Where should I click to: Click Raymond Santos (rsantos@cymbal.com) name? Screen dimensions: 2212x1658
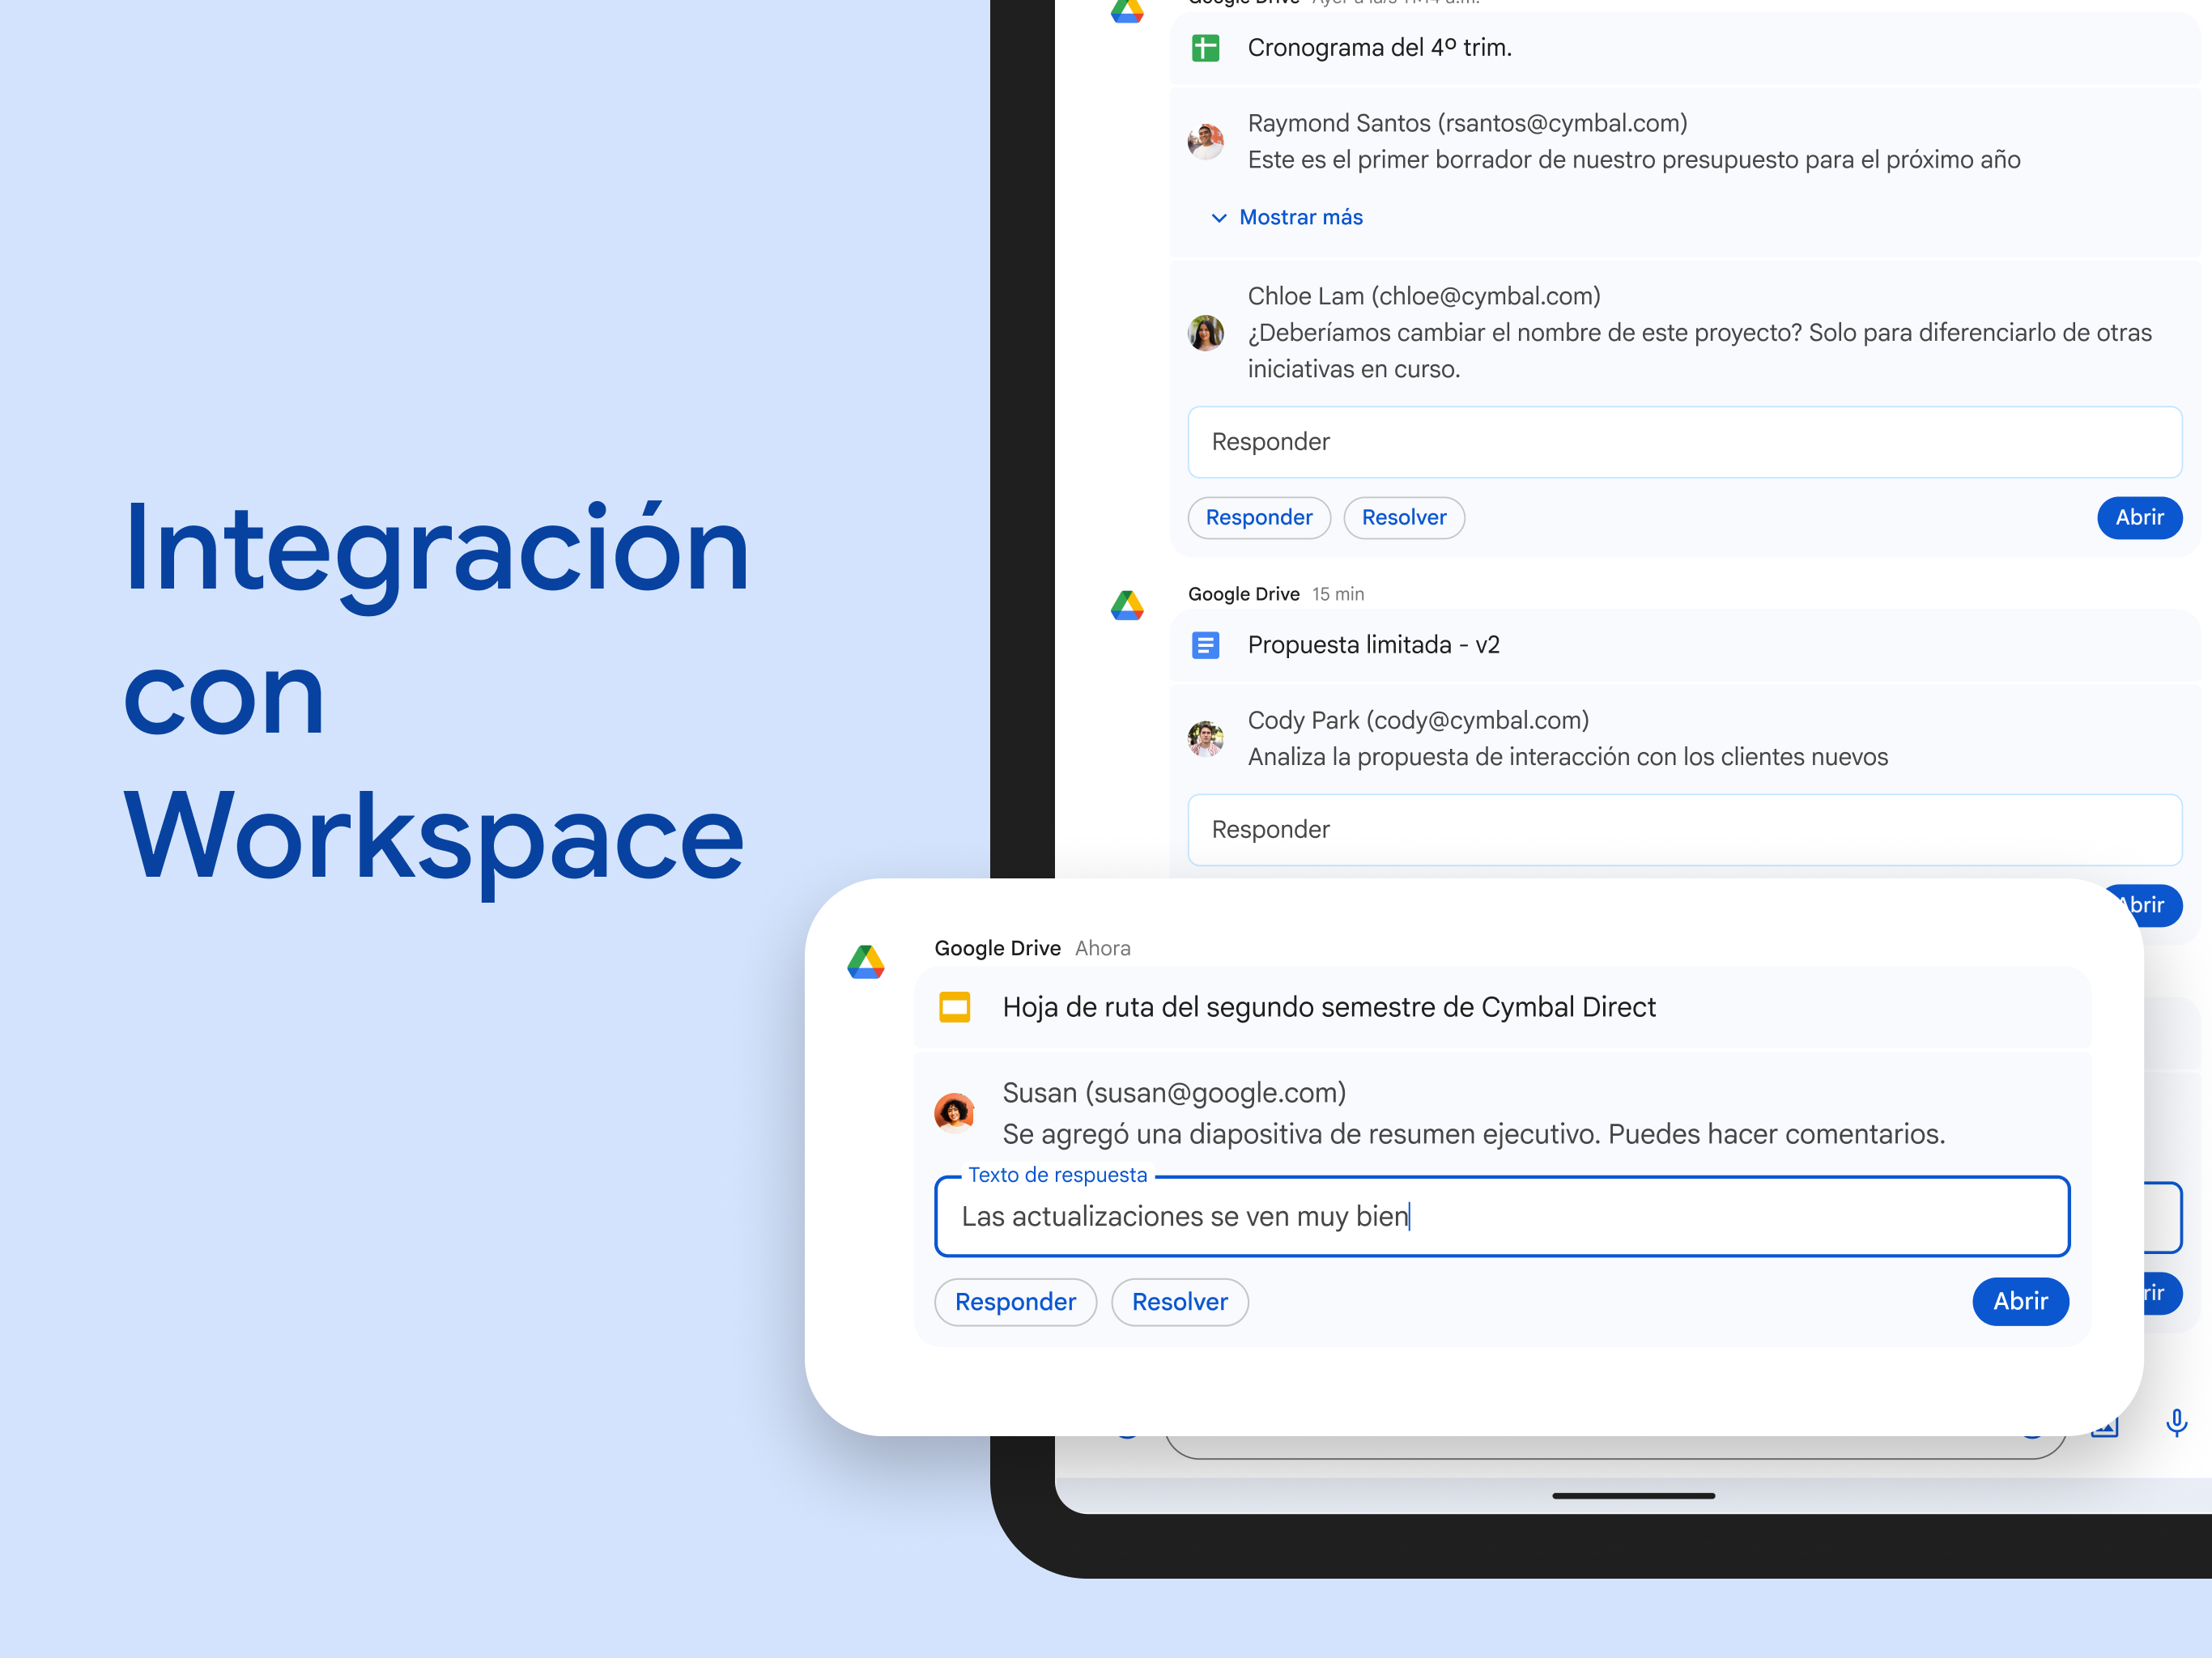(x=1467, y=123)
